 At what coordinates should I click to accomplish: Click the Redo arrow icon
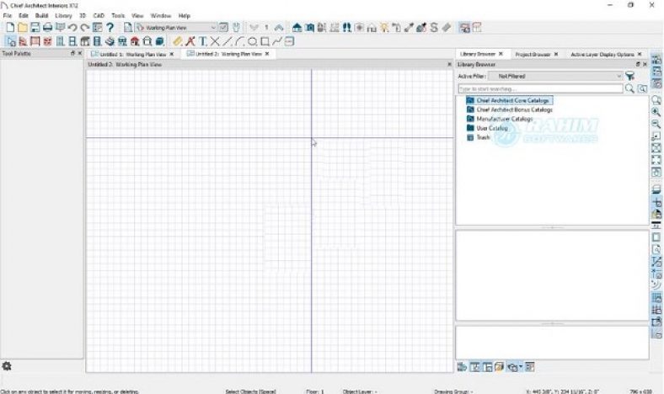click(x=85, y=28)
